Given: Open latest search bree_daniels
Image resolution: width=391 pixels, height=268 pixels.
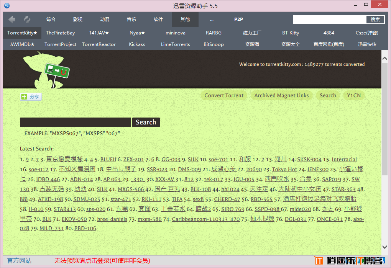Looking at the screenshot, I should pos(112,219).
